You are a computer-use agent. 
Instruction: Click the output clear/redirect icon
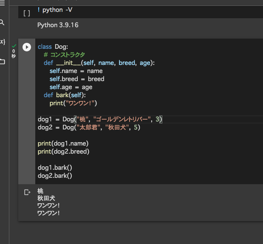point(27,192)
